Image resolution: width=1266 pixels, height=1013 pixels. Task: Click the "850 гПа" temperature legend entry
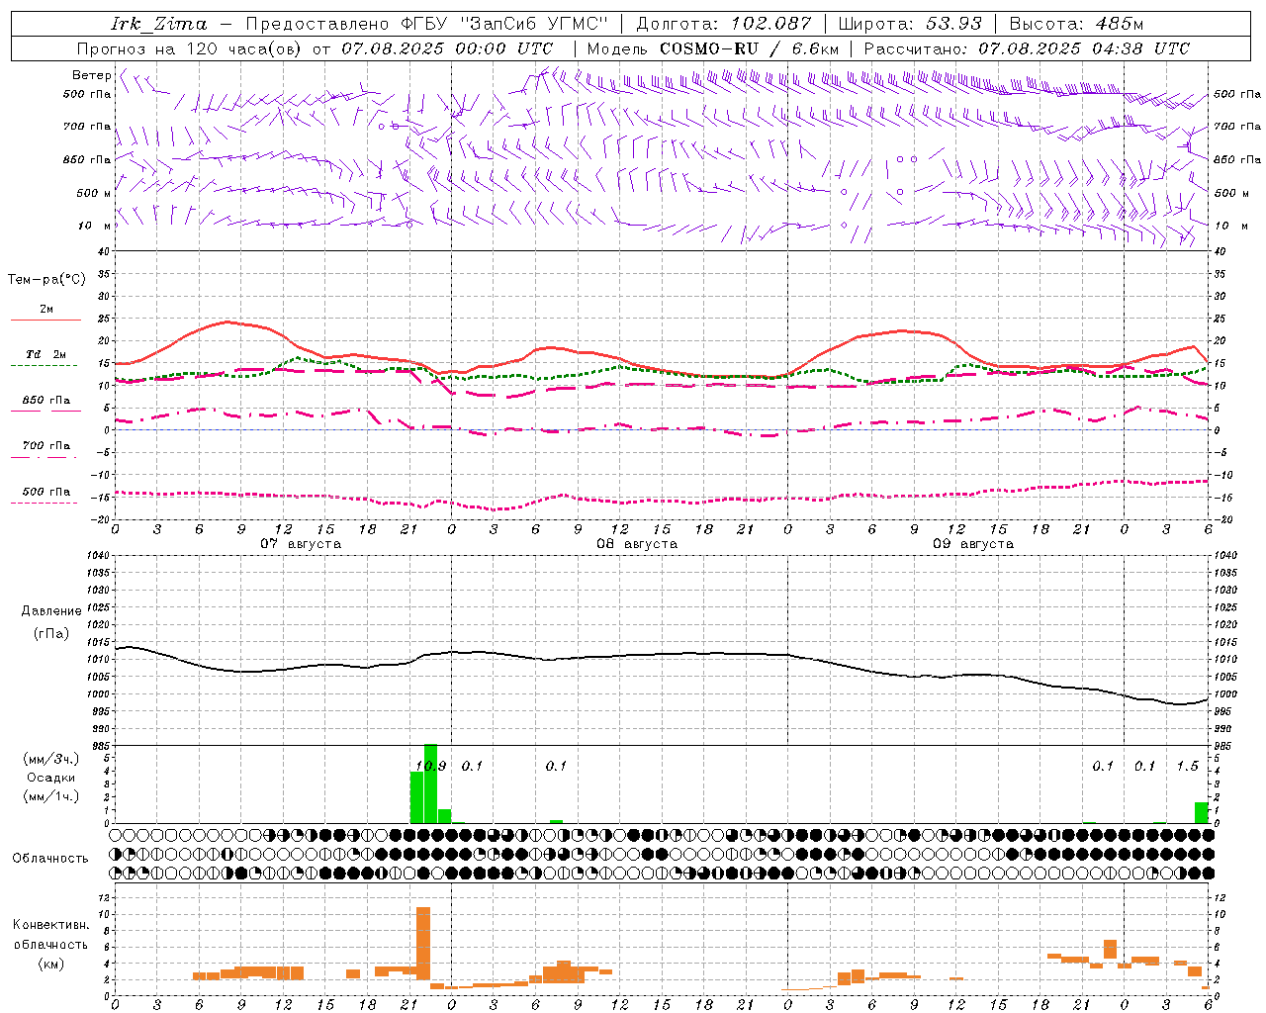[x=45, y=401]
